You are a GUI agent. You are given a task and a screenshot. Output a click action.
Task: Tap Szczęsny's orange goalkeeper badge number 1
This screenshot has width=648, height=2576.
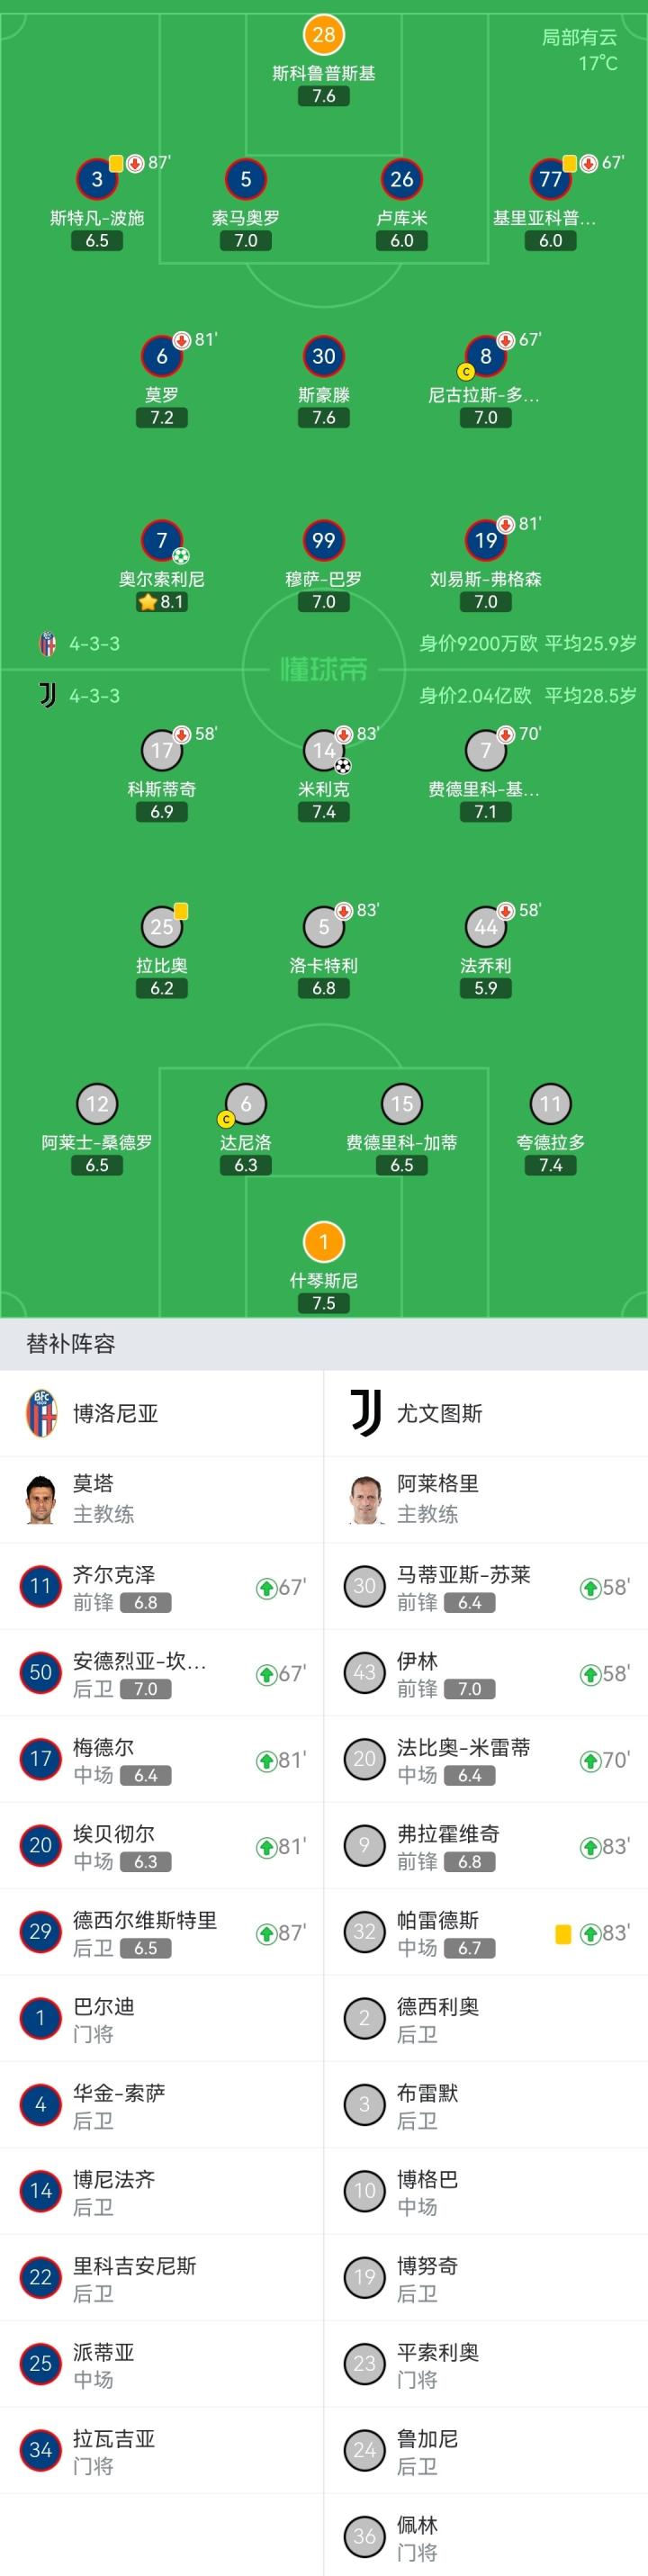(323, 1242)
